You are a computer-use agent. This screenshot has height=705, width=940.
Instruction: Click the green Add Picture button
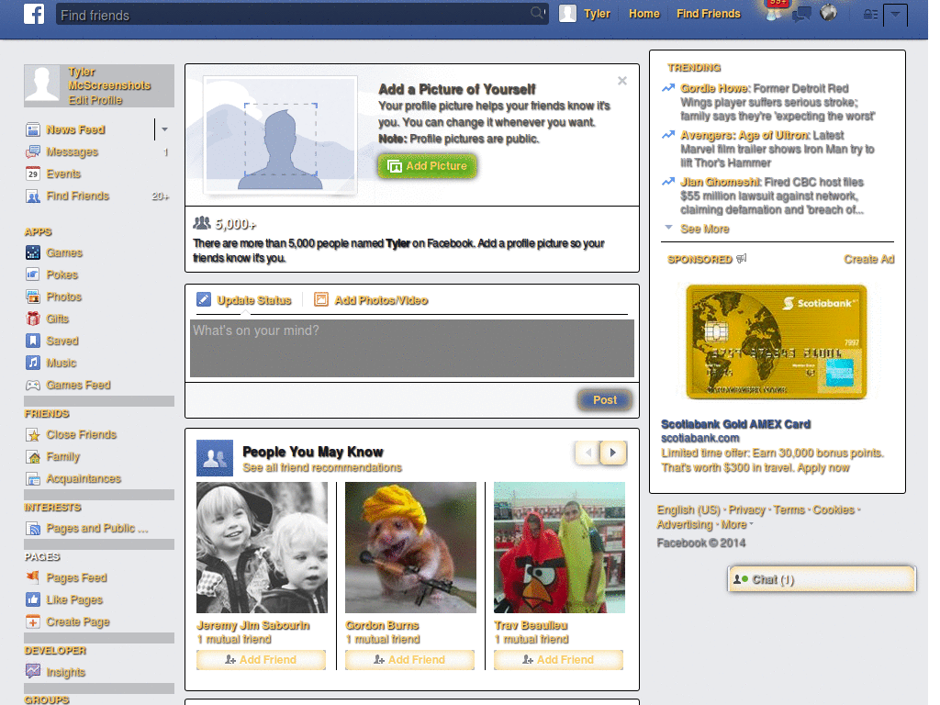(x=428, y=166)
